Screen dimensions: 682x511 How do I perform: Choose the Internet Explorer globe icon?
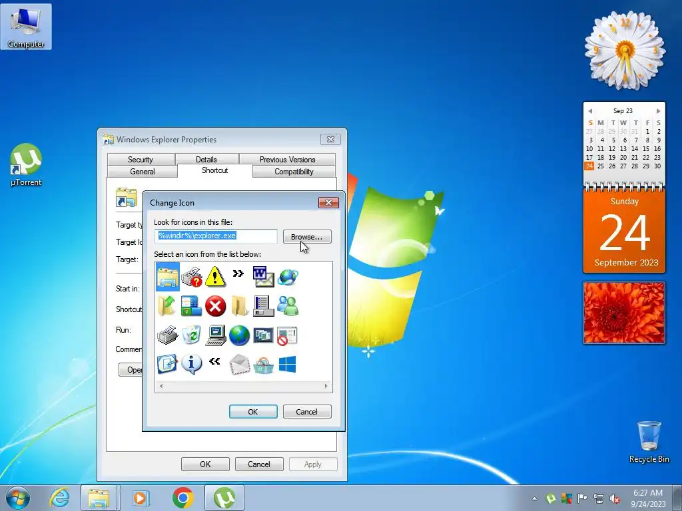pyautogui.click(x=288, y=277)
